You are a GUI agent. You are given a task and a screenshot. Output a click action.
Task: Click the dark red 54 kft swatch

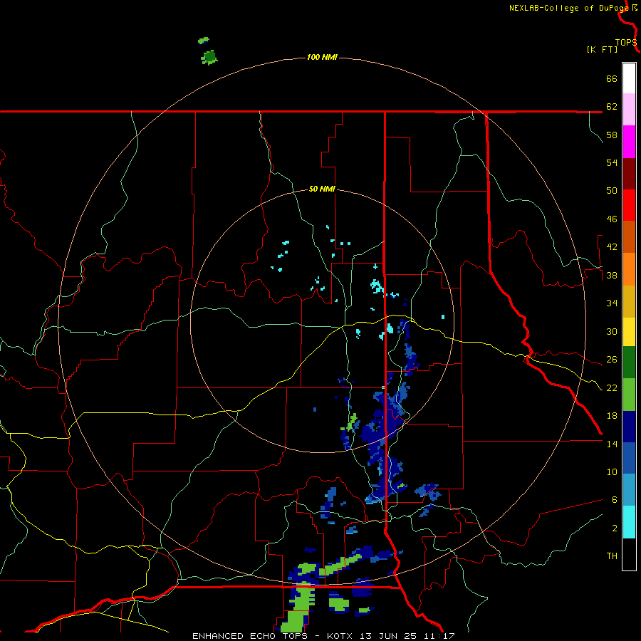[x=629, y=174]
